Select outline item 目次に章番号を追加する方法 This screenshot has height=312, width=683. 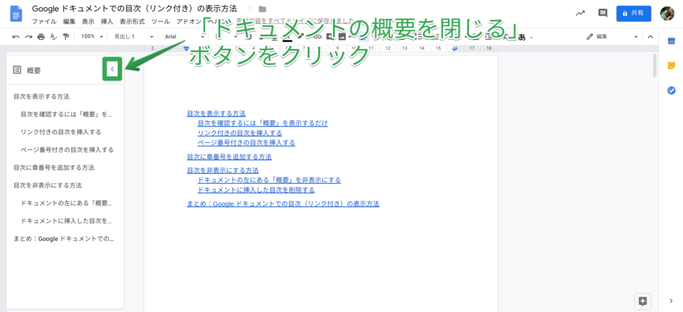[x=54, y=167]
